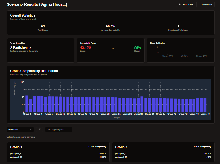Click the download icon beside Export CSV
Viewport: 220px width, 164px height.
click(x=200, y=4)
